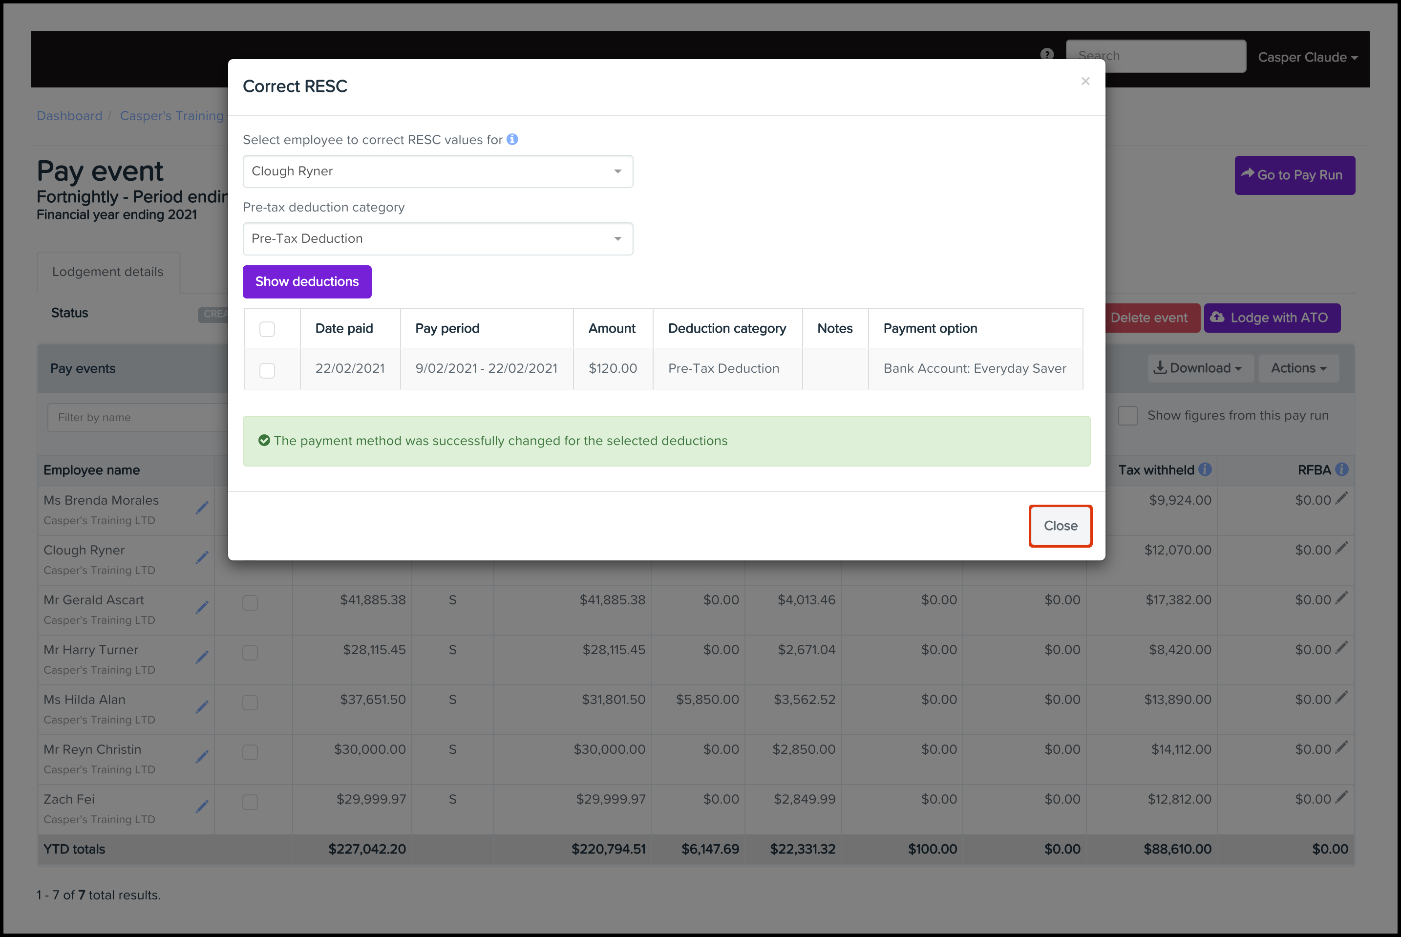
Task: Click the Close button in dialog
Action: [x=1060, y=526]
